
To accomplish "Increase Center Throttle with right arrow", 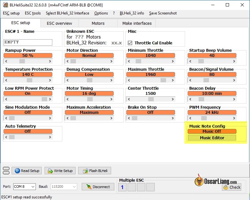I will [x=173, y=99].
